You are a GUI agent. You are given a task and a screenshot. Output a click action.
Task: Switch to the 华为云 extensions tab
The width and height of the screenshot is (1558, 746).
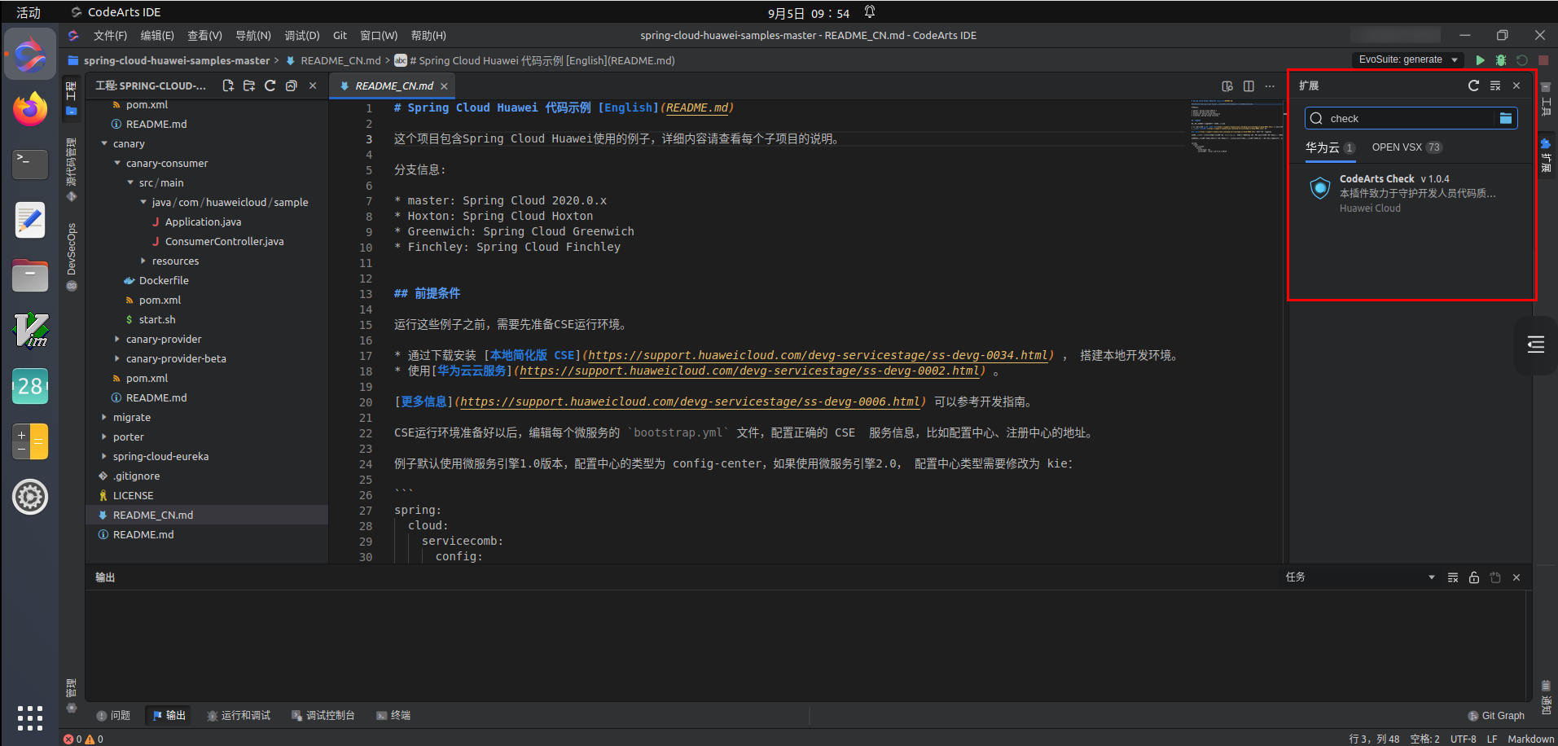[x=1330, y=147]
